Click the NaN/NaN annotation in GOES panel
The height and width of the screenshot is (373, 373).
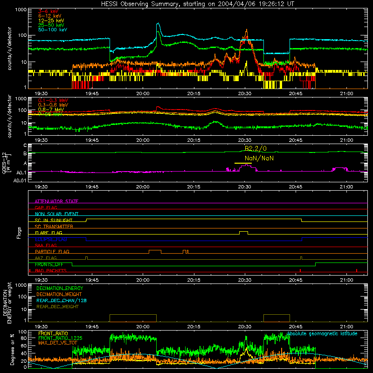[259, 158]
